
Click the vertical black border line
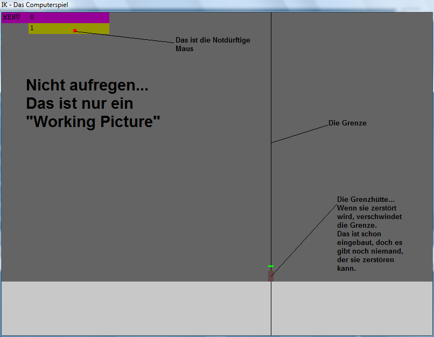pos(271,81)
